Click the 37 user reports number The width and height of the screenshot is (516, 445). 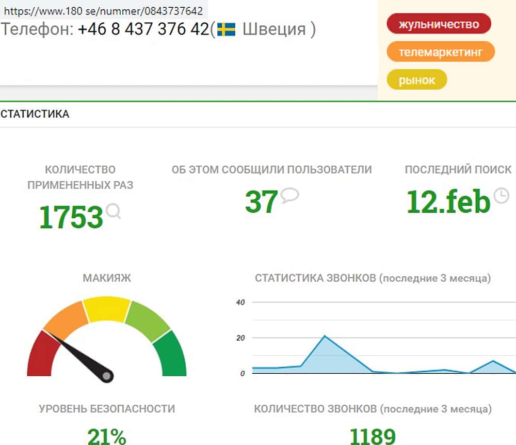tap(261, 202)
